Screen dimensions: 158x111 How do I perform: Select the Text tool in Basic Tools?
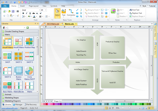[x=63, y=13]
